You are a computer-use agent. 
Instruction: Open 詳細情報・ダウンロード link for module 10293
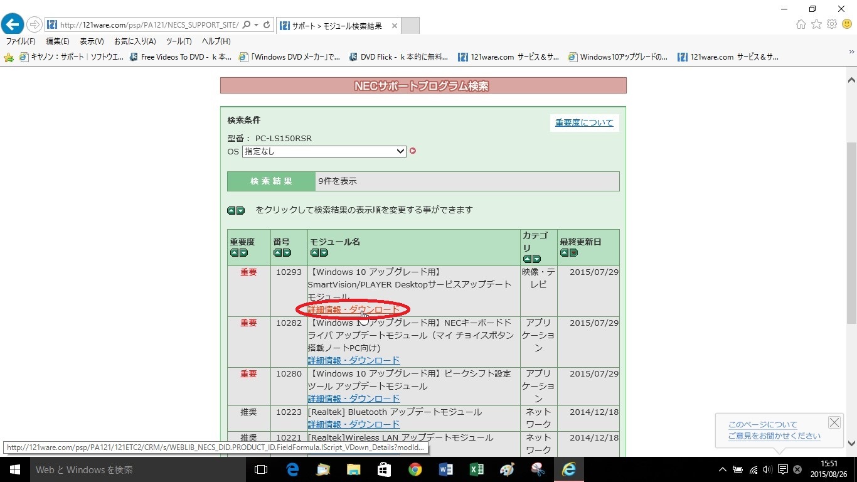pyautogui.click(x=354, y=309)
